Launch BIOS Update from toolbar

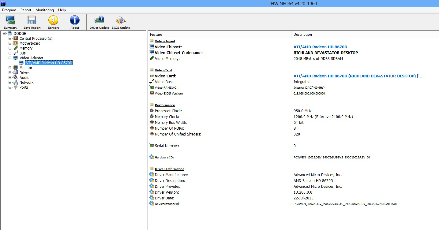pyautogui.click(x=121, y=20)
